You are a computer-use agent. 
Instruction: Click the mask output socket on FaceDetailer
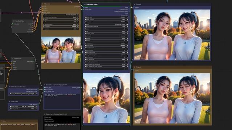tap(129, 13)
